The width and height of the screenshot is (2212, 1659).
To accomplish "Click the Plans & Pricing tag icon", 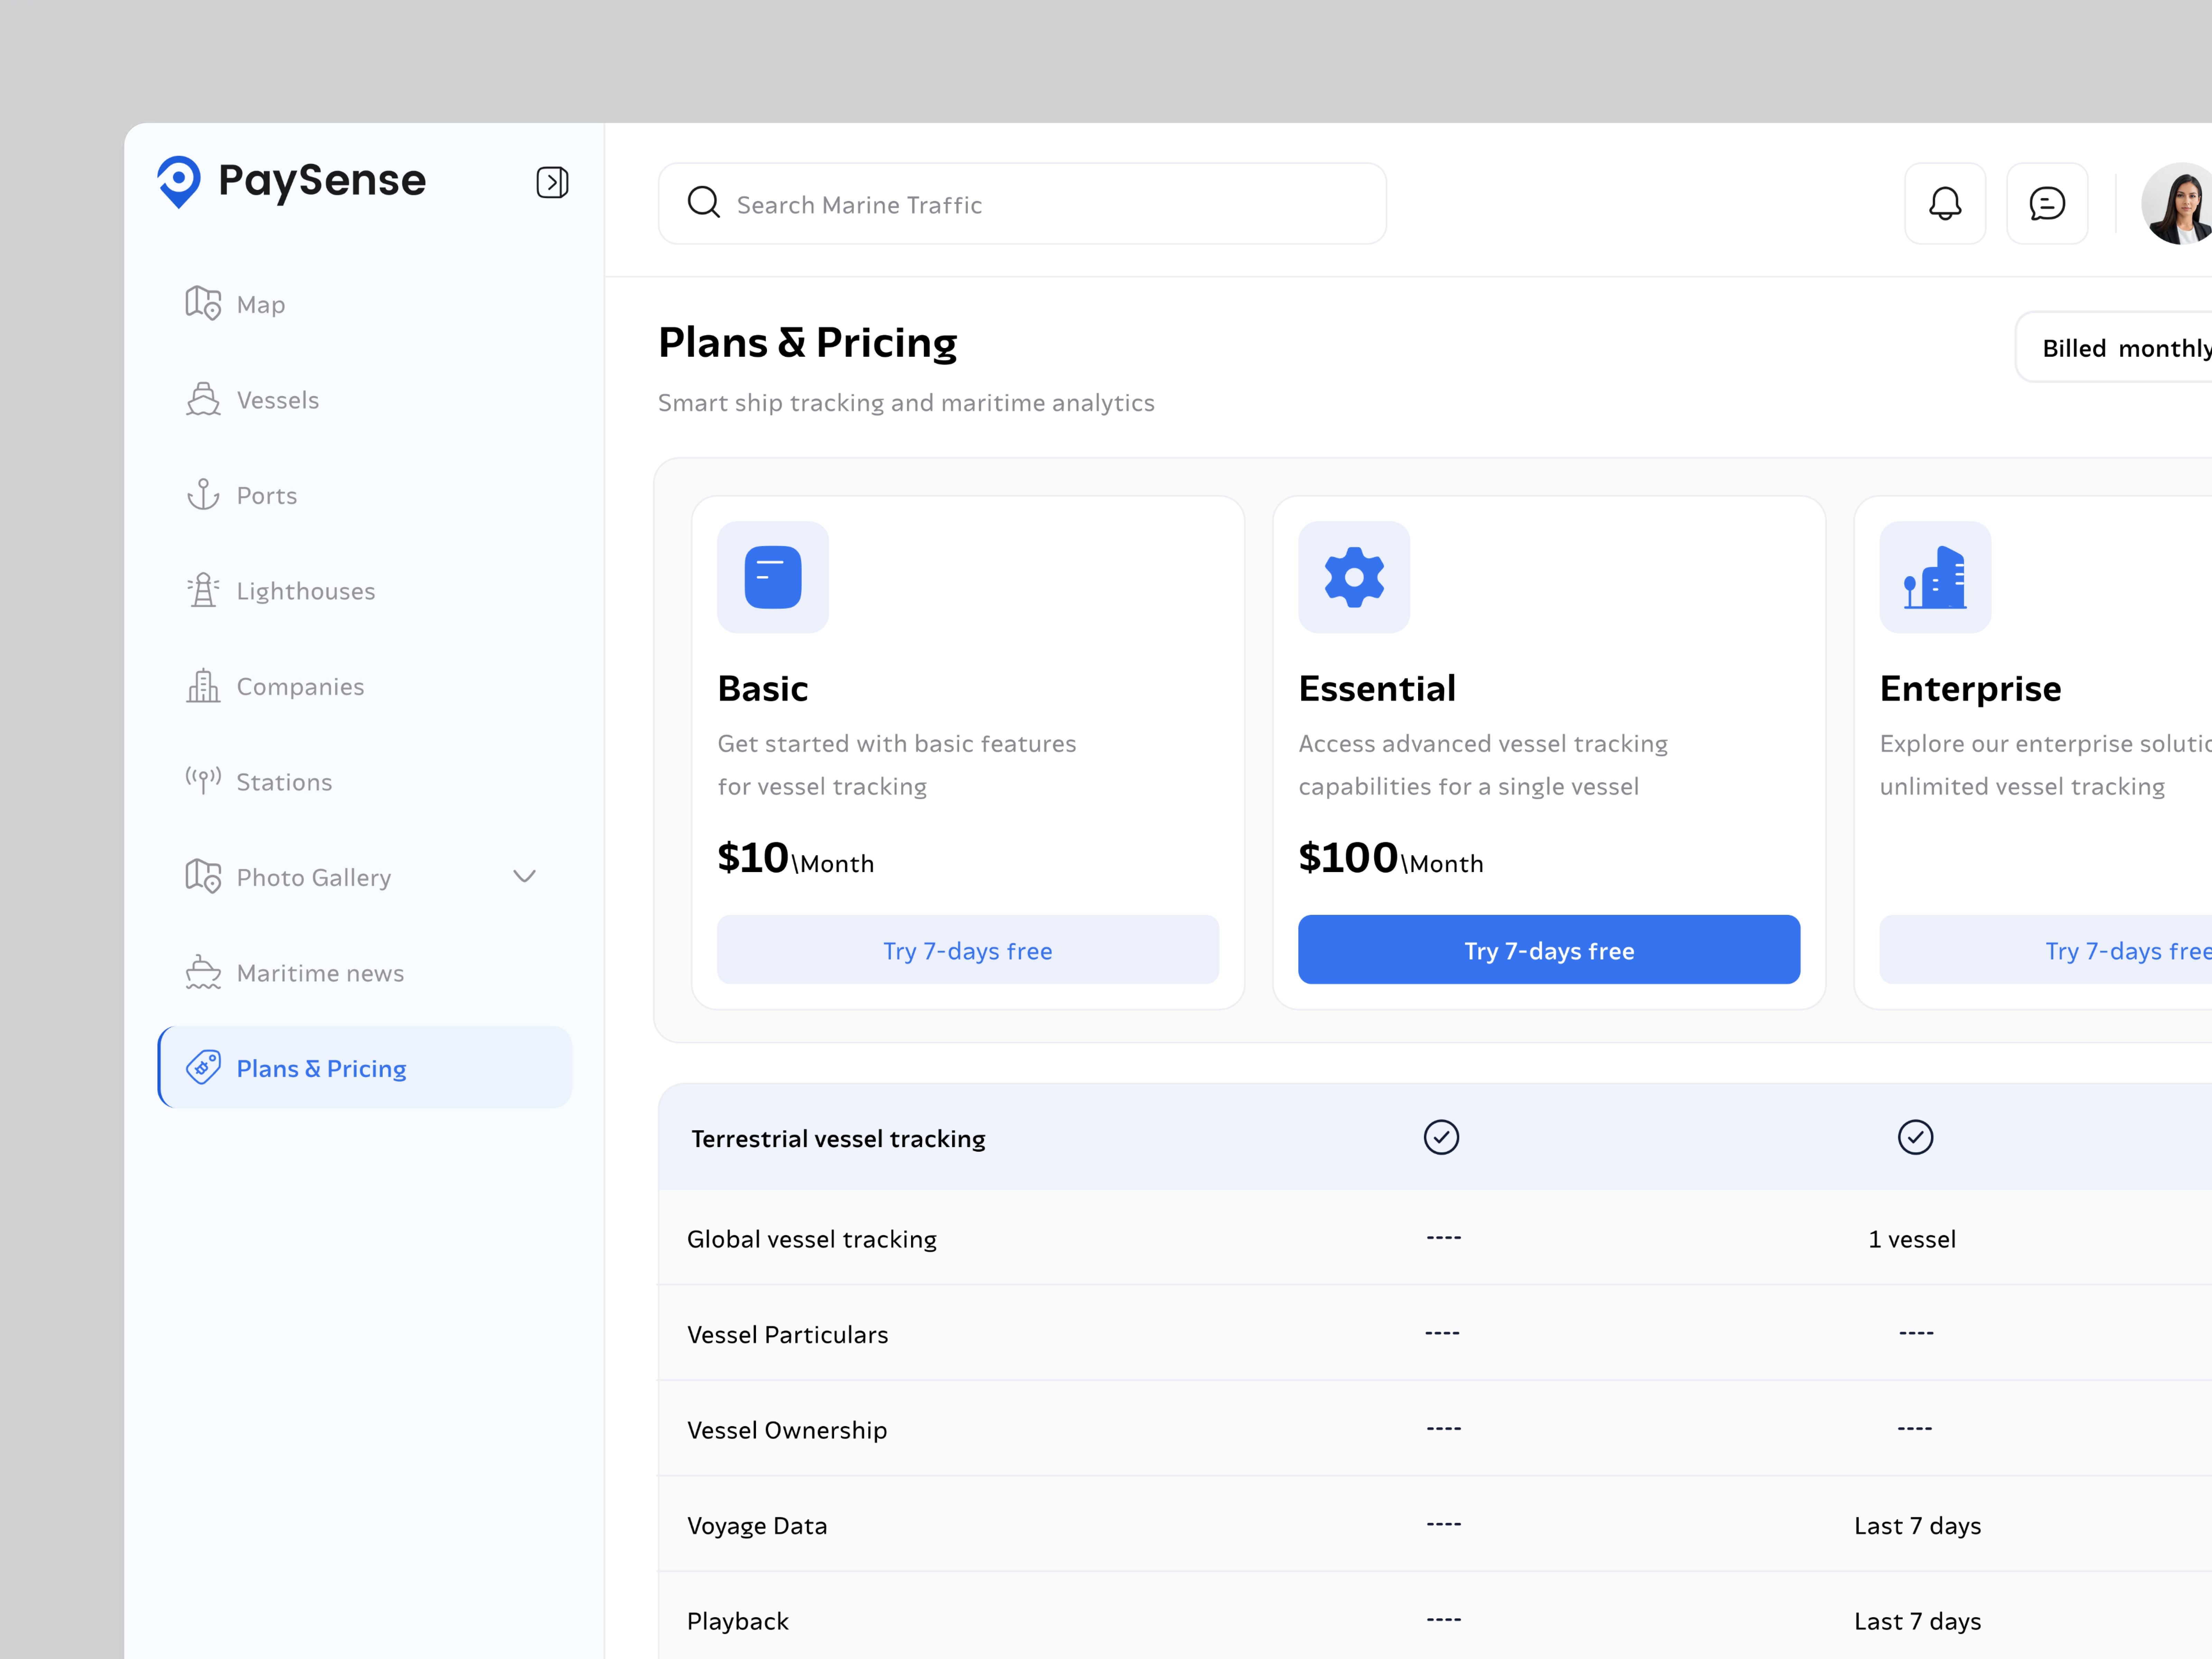I will [x=203, y=1067].
